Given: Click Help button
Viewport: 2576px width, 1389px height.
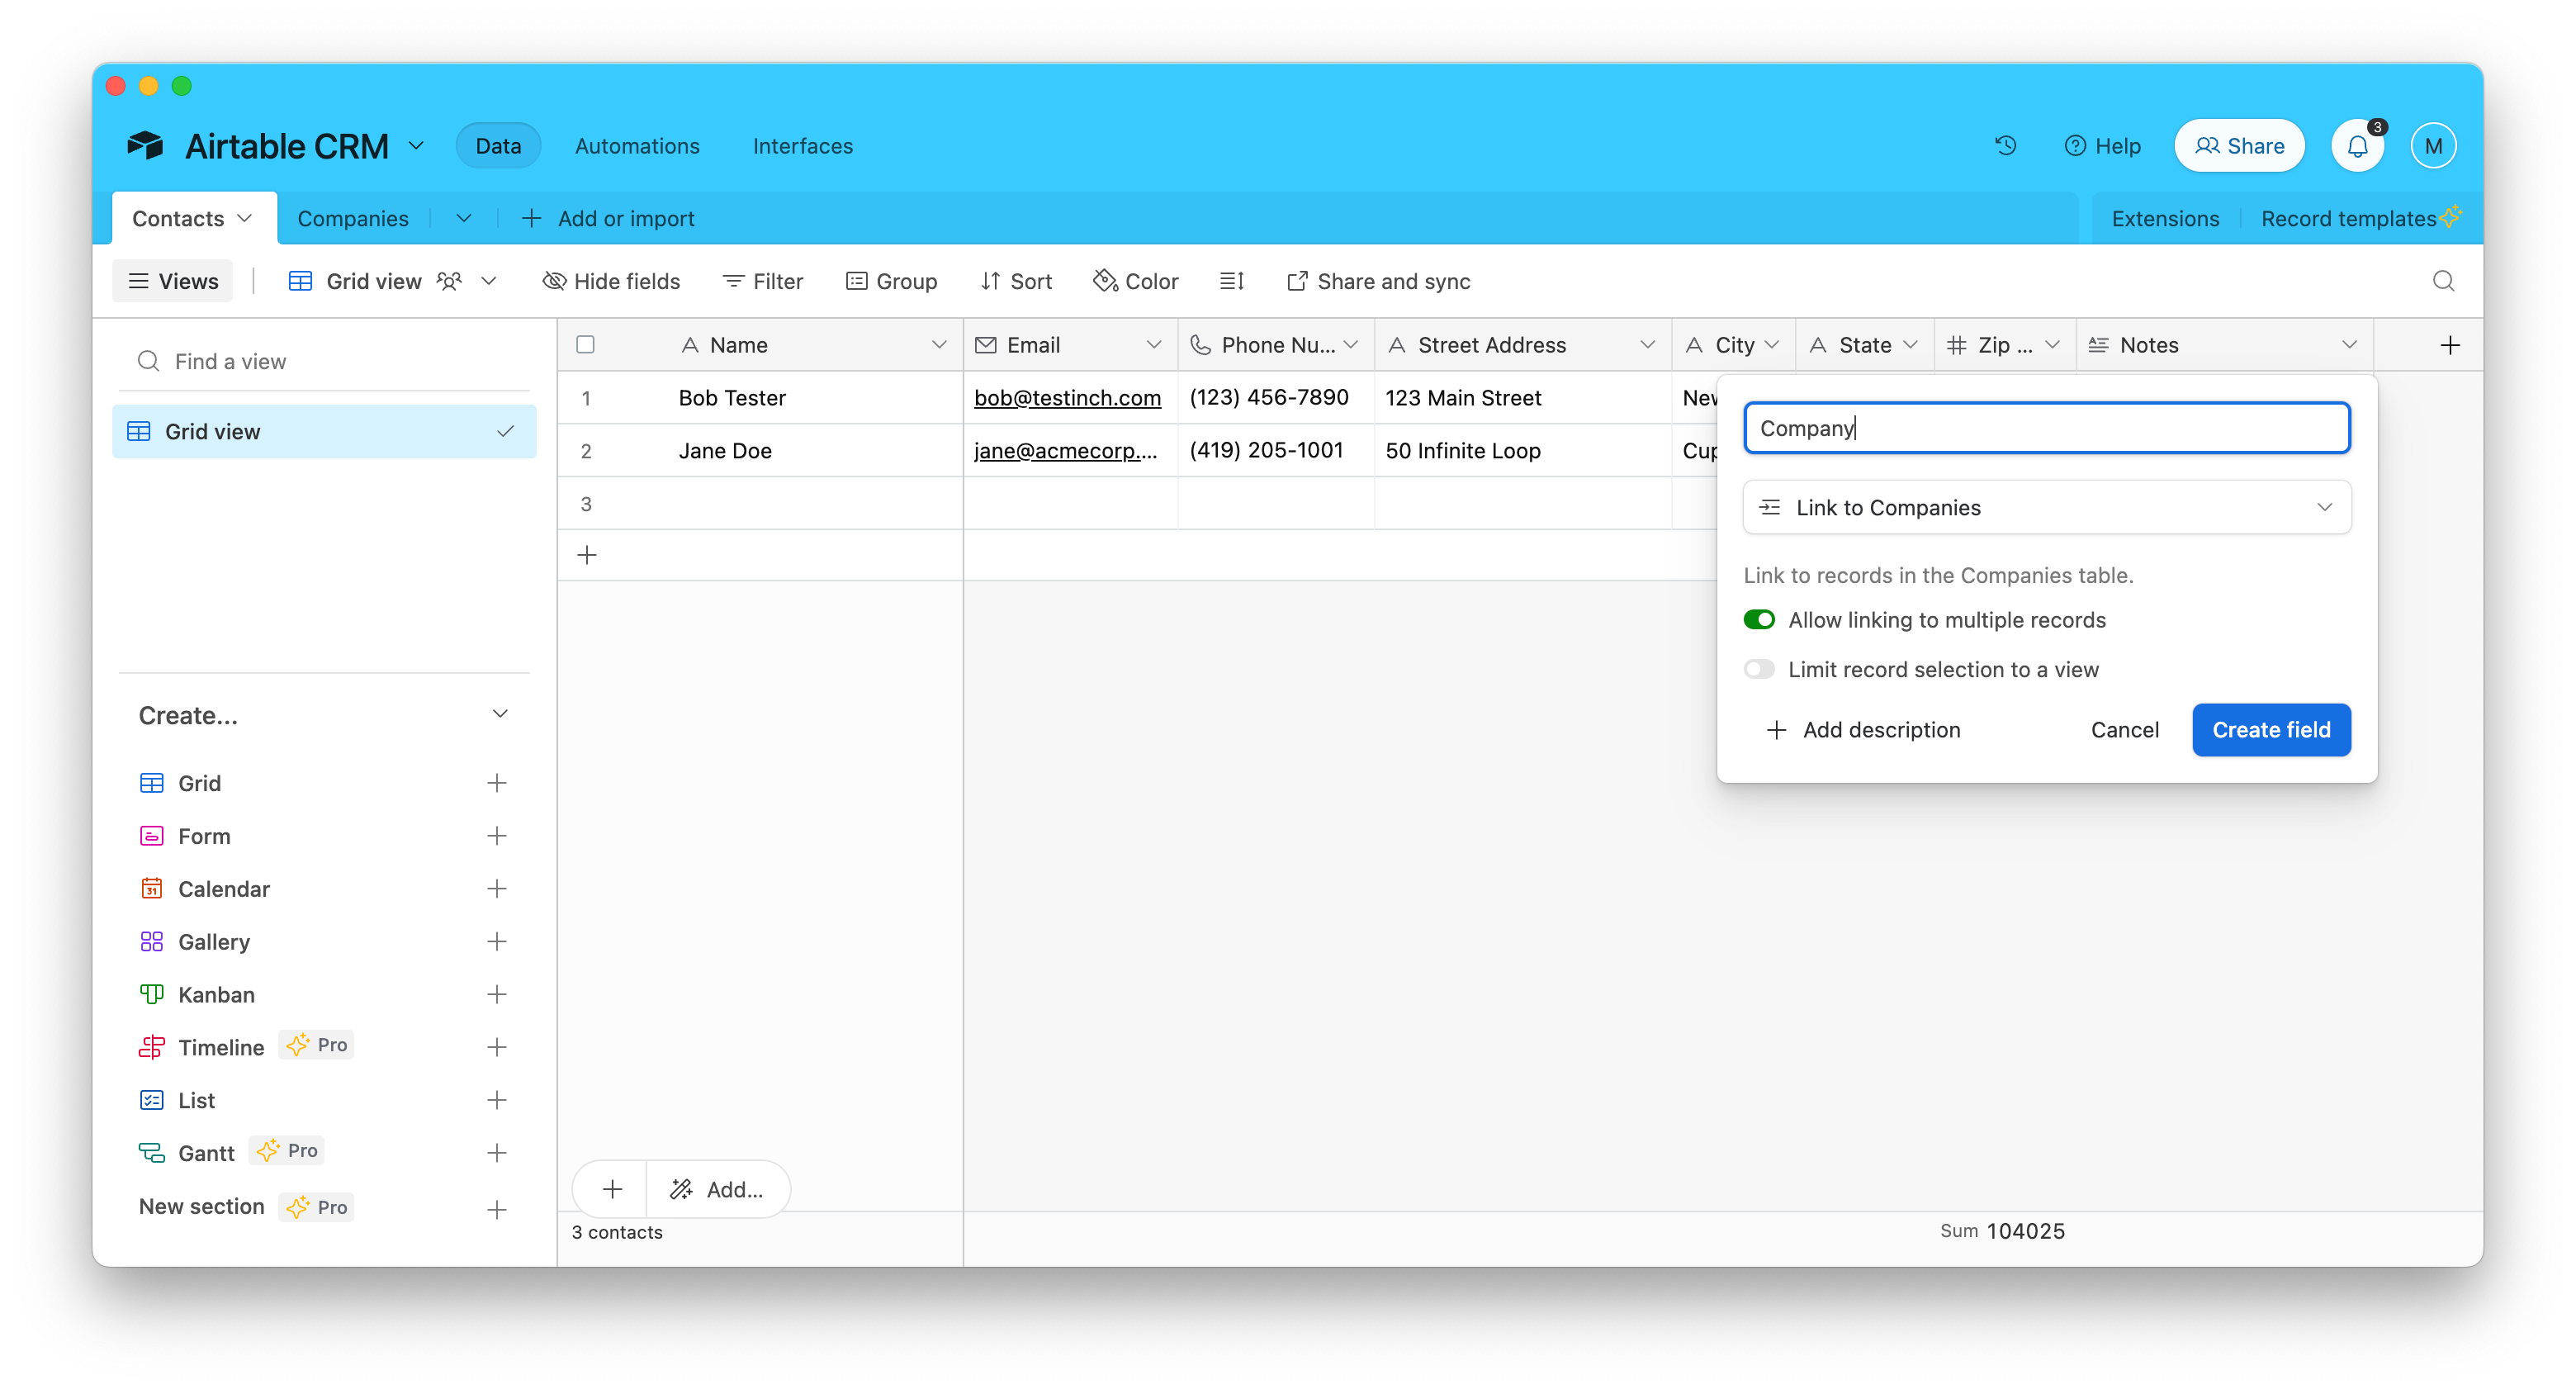Looking at the screenshot, I should 2102,146.
